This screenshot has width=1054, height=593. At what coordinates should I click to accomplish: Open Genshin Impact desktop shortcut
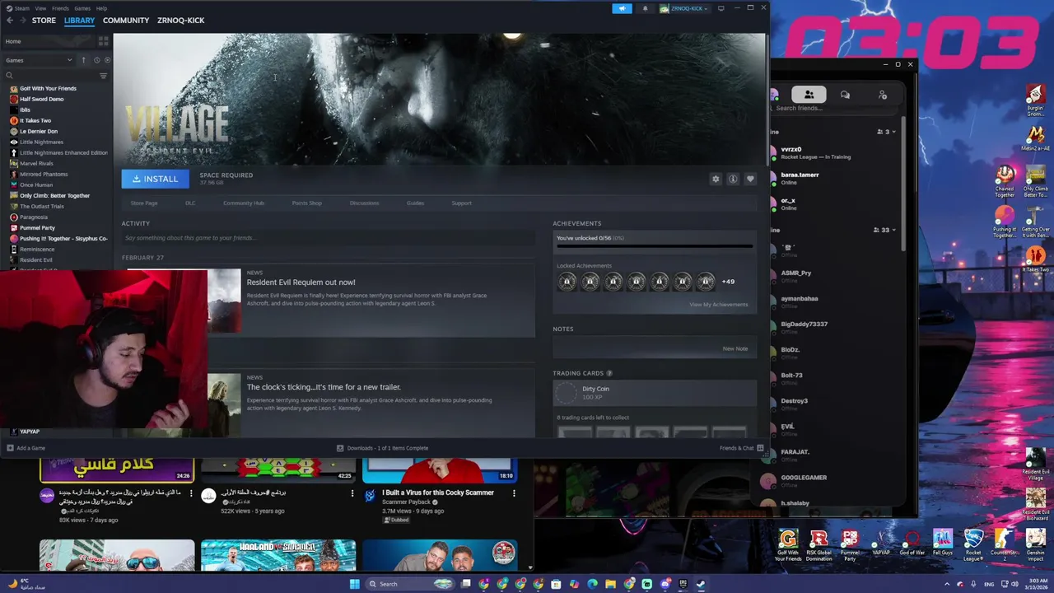click(1036, 544)
